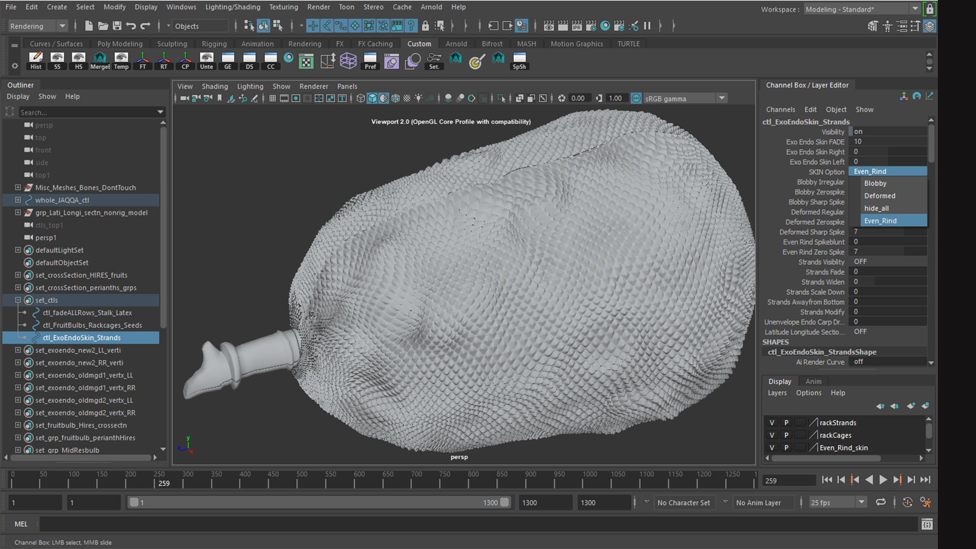The width and height of the screenshot is (976, 549).
Task: Click the go to start of range button
Action: (x=827, y=480)
